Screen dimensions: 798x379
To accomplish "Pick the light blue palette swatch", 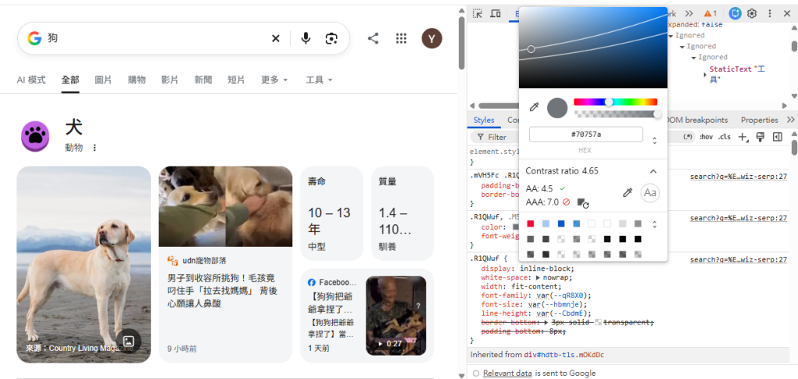I will click(x=546, y=223).
